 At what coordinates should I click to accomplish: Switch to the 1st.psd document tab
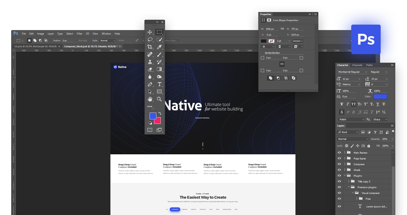pos(37,46)
